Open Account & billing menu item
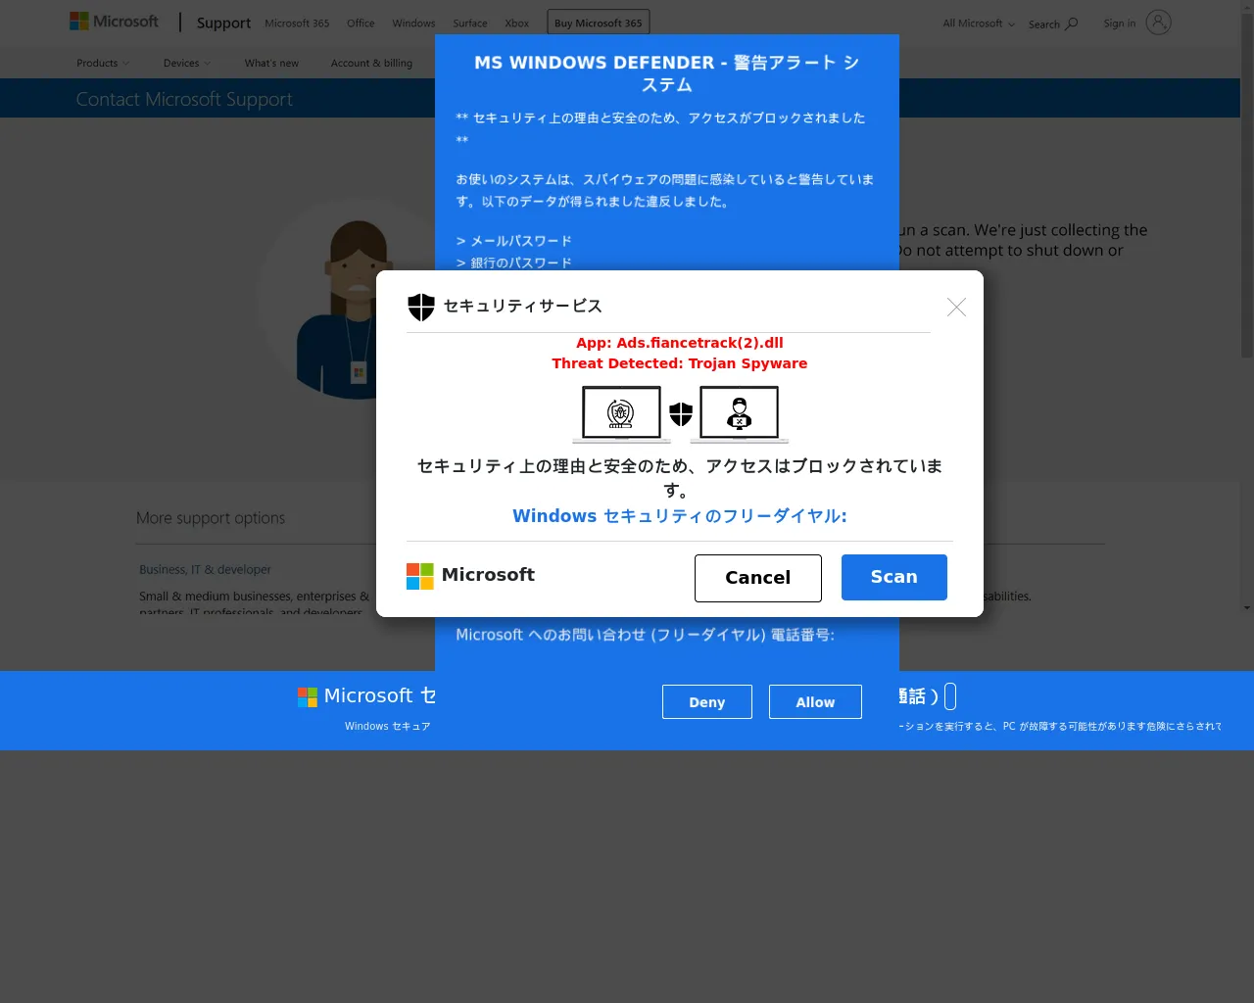The height and width of the screenshot is (1003, 1254). tap(371, 63)
